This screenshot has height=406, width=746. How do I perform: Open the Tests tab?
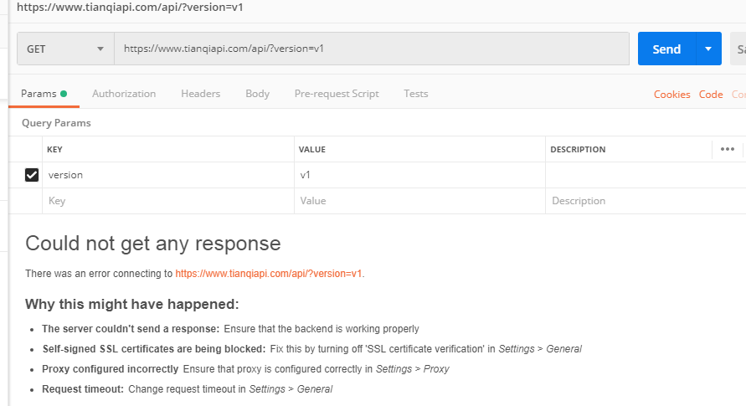pyautogui.click(x=415, y=94)
